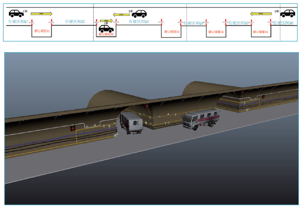Select the 行驶区间Q2 section label
This screenshot has height=208, width=304.
[75, 22]
